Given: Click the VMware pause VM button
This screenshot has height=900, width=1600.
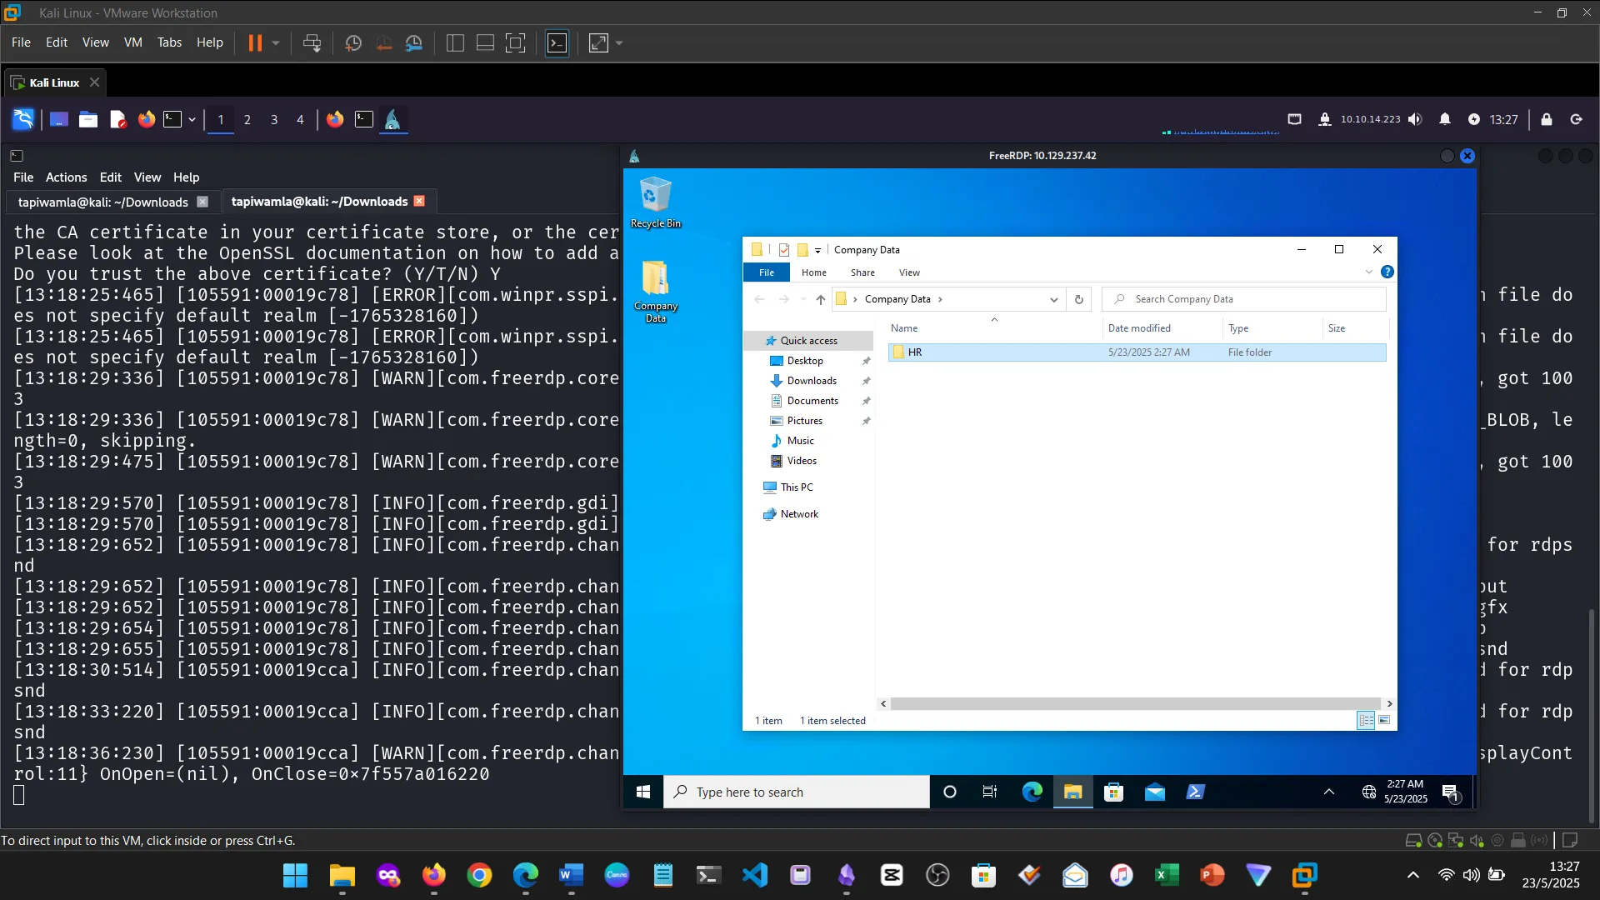Looking at the screenshot, I should tap(255, 42).
